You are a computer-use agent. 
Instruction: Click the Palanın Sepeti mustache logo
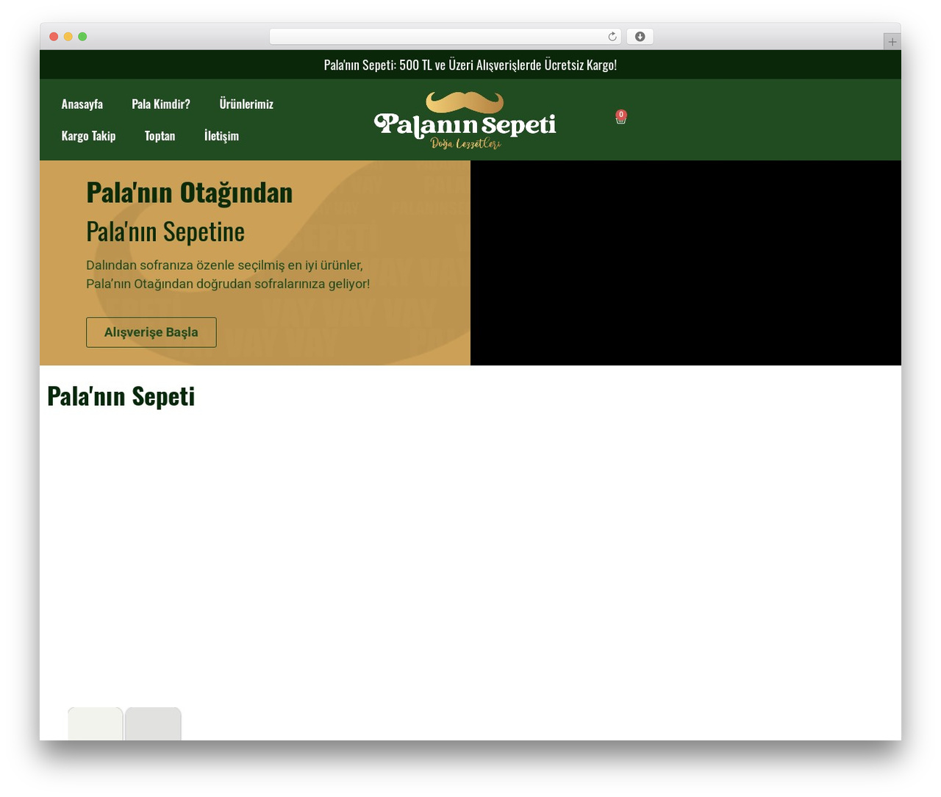coord(465,120)
